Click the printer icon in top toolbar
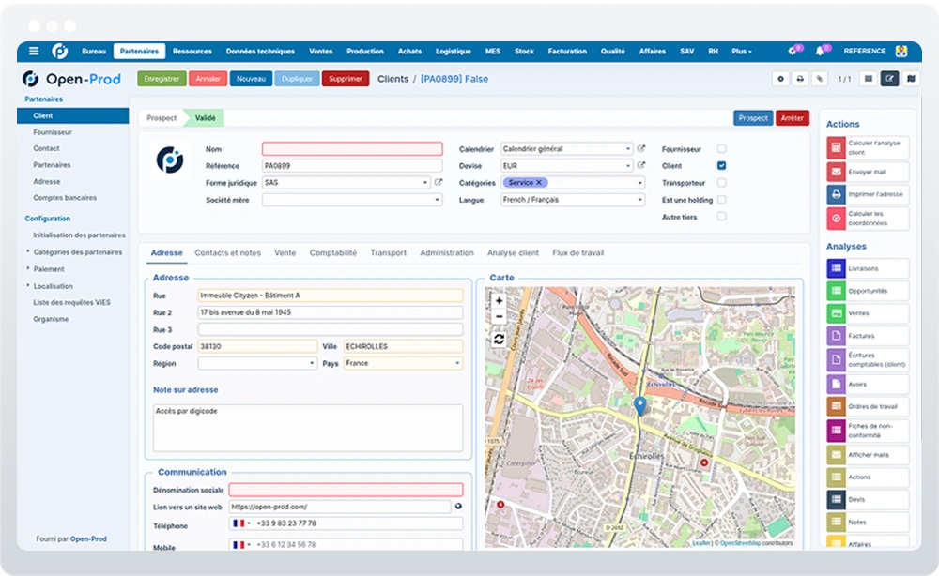The width and height of the screenshot is (939, 576). [800, 79]
